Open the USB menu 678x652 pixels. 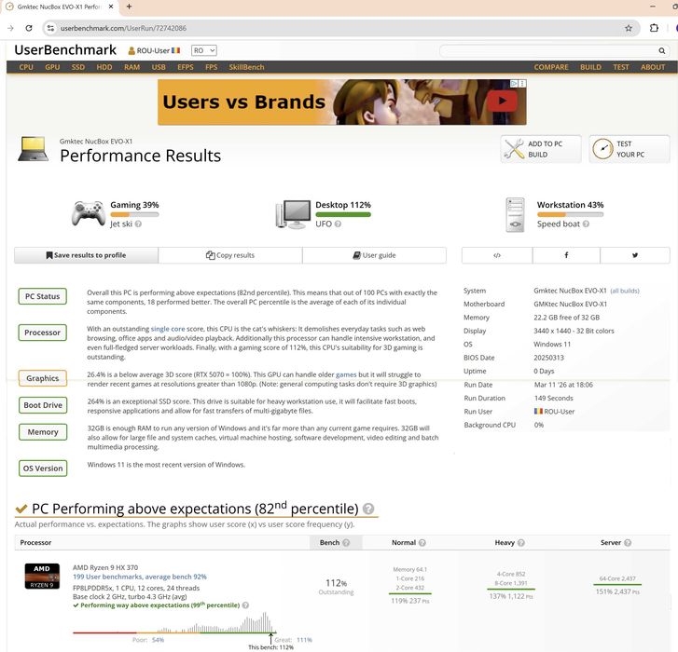(159, 67)
